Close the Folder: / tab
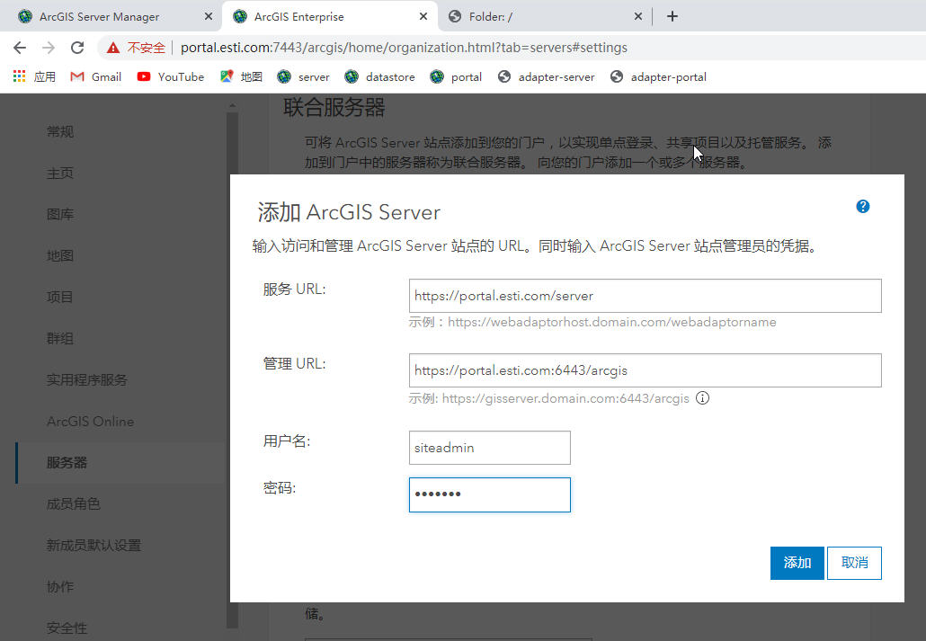This screenshot has width=926, height=641. [637, 16]
